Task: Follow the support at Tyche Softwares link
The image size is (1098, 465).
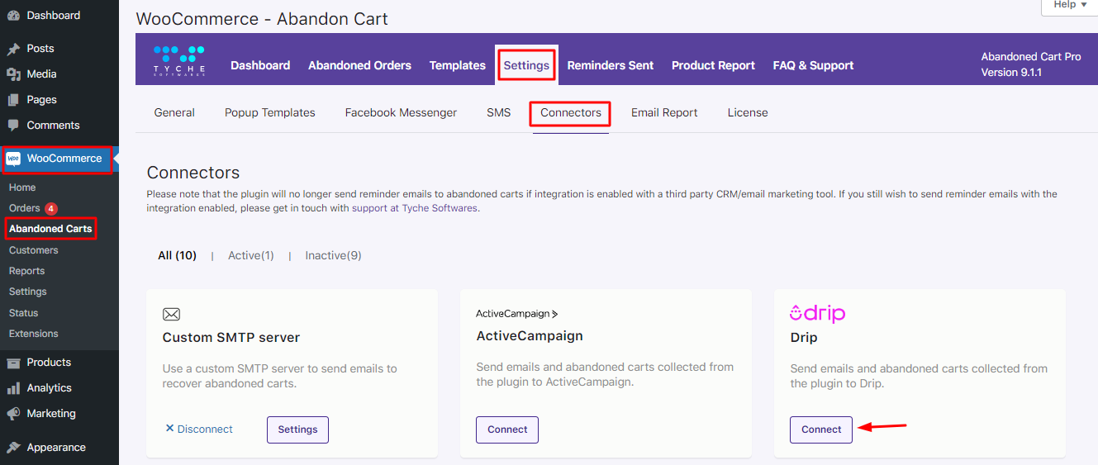Action: click(x=415, y=208)
